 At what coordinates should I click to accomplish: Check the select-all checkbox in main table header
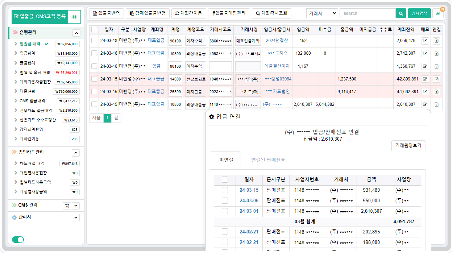[x=94, y=29]
